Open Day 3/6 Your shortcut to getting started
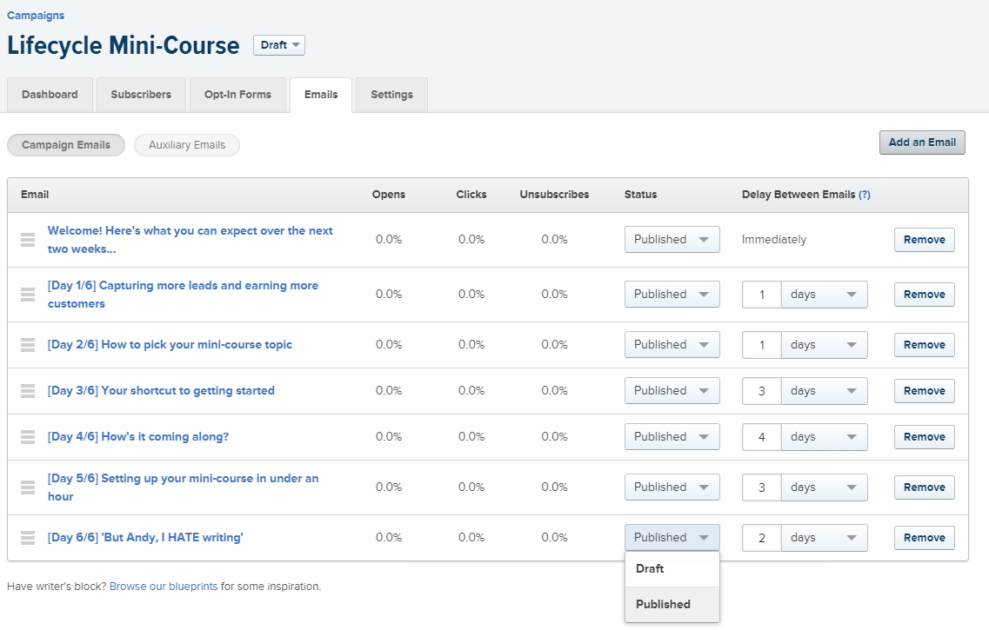989x630 pixels. tap(161, 391)
